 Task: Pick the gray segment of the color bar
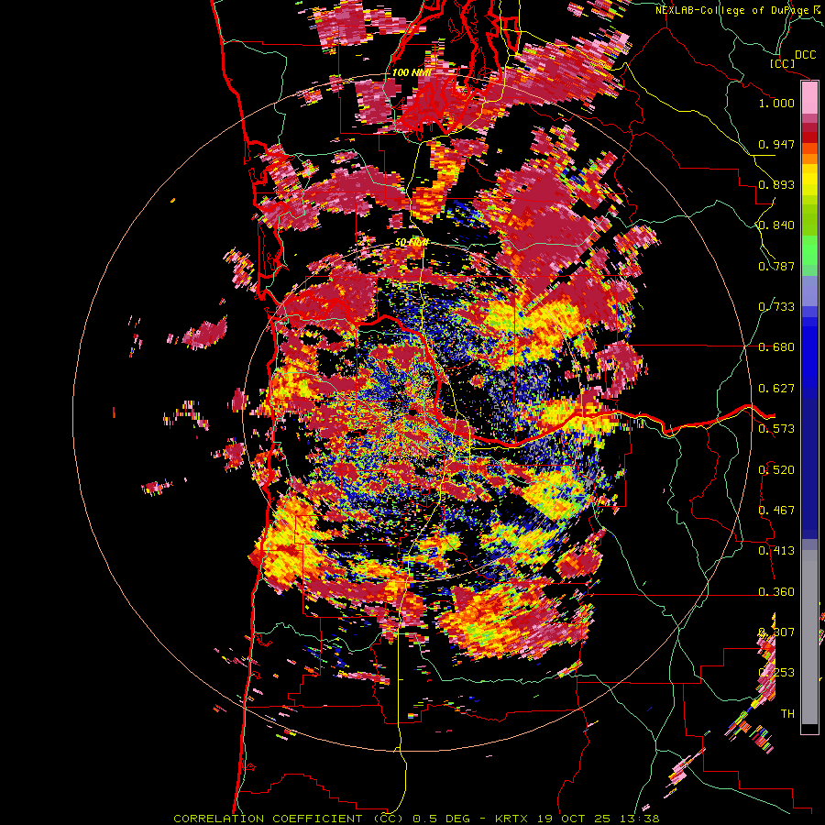pos(809,637)
